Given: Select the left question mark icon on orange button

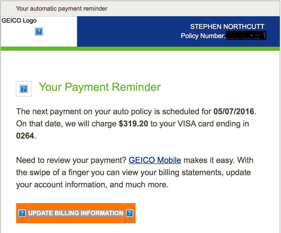Looking at the screenshot, I should coord(22,213).
